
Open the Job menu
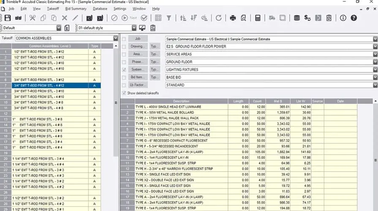pyautogui.click(x=11, y=9)
